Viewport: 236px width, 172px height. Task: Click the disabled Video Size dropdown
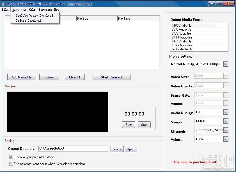pos(211,76)
